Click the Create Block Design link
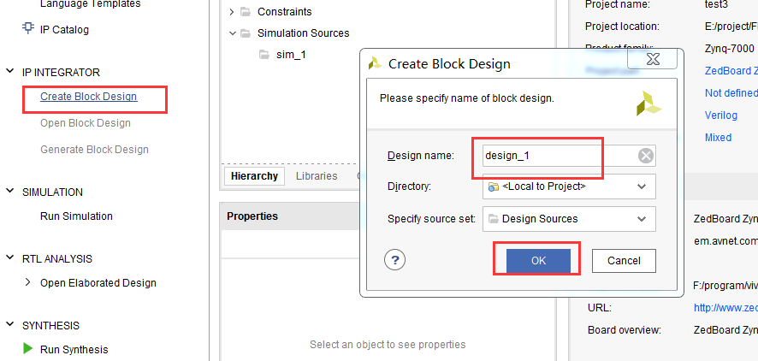This screenshot has height=361, width=758. coord(88,97)
